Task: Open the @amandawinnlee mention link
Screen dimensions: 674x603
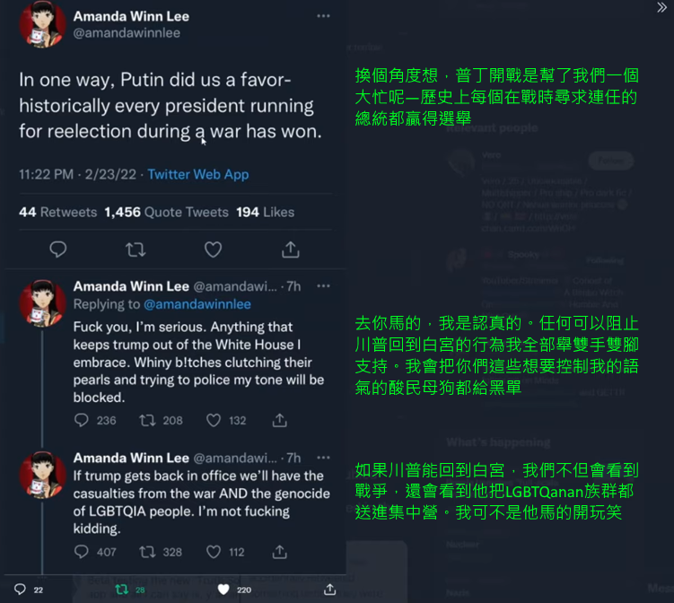Action: tap(197, 304)
